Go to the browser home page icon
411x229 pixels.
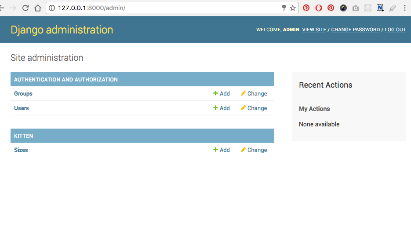click(x=38, y=8)
